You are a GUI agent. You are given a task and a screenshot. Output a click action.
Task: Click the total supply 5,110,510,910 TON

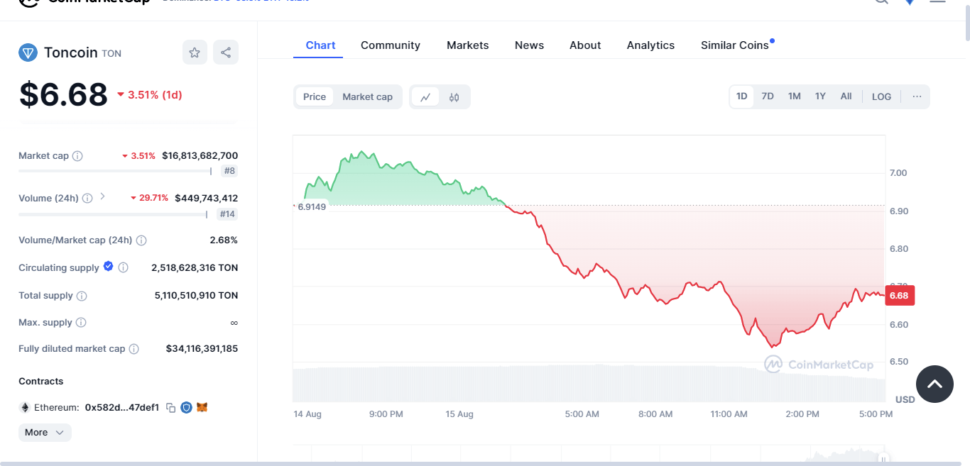point(196,296)
